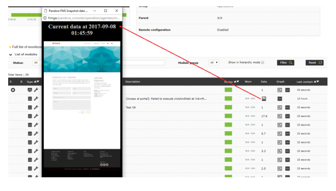Image resolution: width=336 pixels, height=191 pixels.
Task: Click the Warn column header
Action: 248,82
